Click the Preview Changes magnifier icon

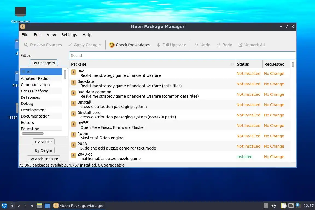(x=26, y=45)
